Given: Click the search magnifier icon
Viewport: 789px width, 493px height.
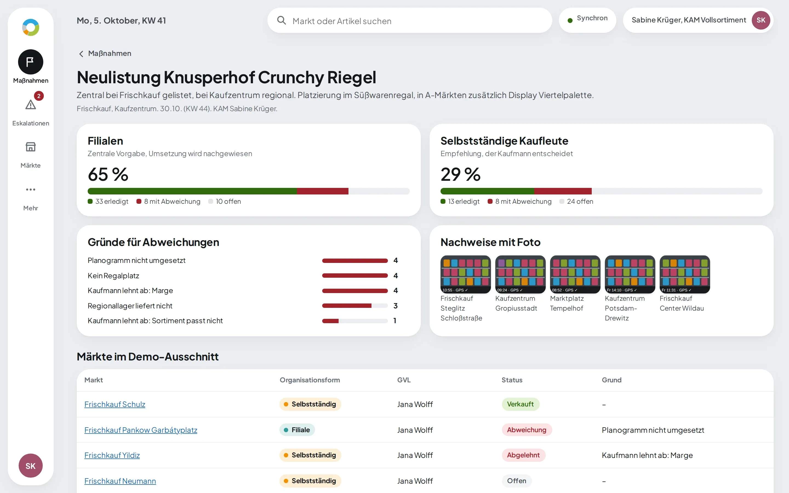Looking at the screenshot, I should pyautogui.click(x=281, y=21).
